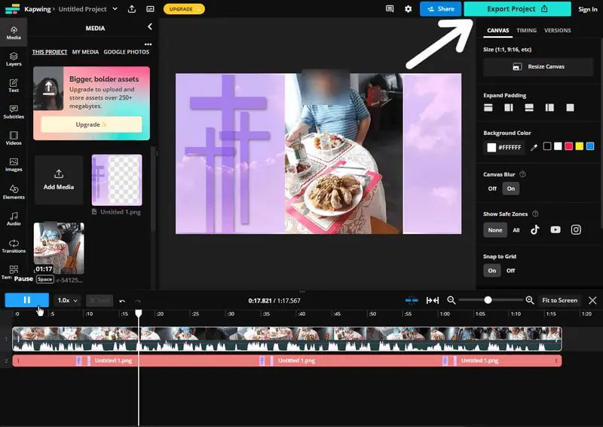Select None for safe zones
The height and width of the screenshot is (427, 603).
(x=495, y=230)
